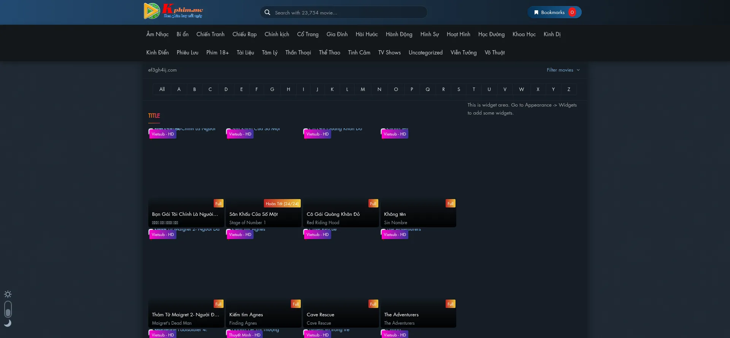Expand the Filter movies dropdown
This screenshot has width=730, height=338.
click(x=563, y=70)
